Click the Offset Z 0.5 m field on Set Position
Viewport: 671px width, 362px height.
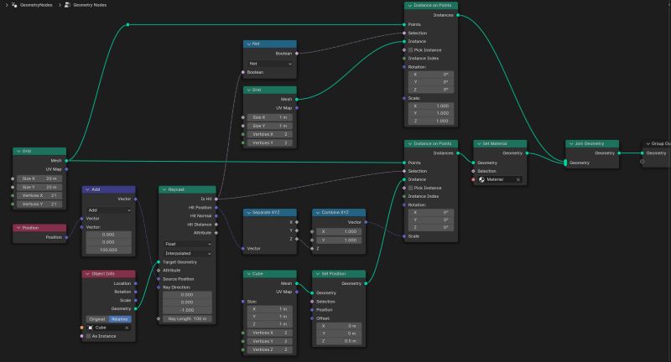click(339, 341)
